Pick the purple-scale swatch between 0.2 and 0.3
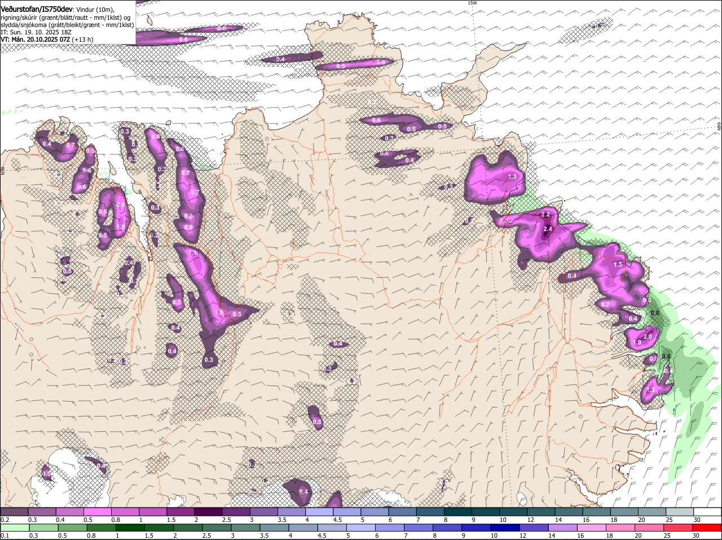The image size is (722, 540). [14, 512]
